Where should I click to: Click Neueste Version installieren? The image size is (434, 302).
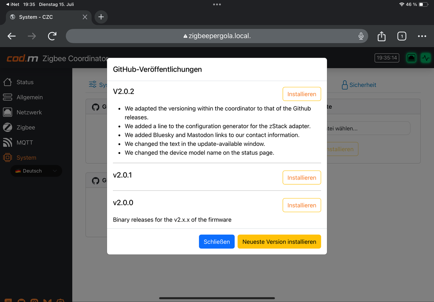point(279,242)
